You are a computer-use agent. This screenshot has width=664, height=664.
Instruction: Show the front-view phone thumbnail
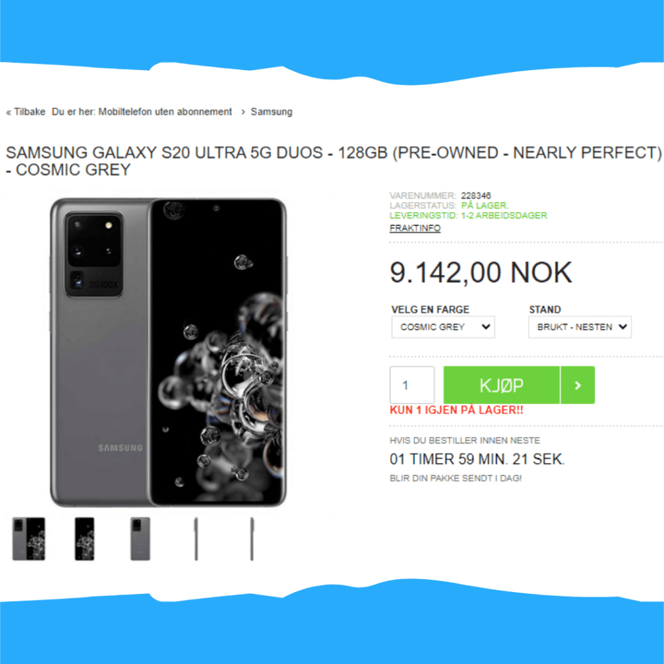click(84, 539)
